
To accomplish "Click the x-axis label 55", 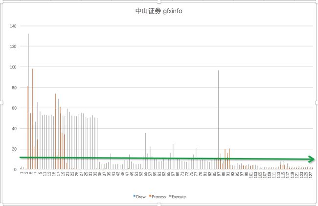I will (146, 174).
